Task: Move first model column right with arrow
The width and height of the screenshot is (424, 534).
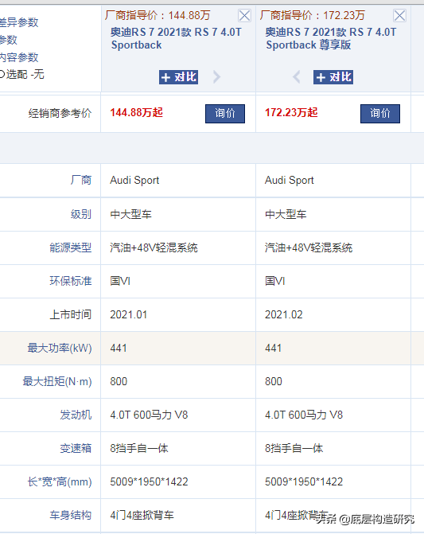Action: click(216, 77)
